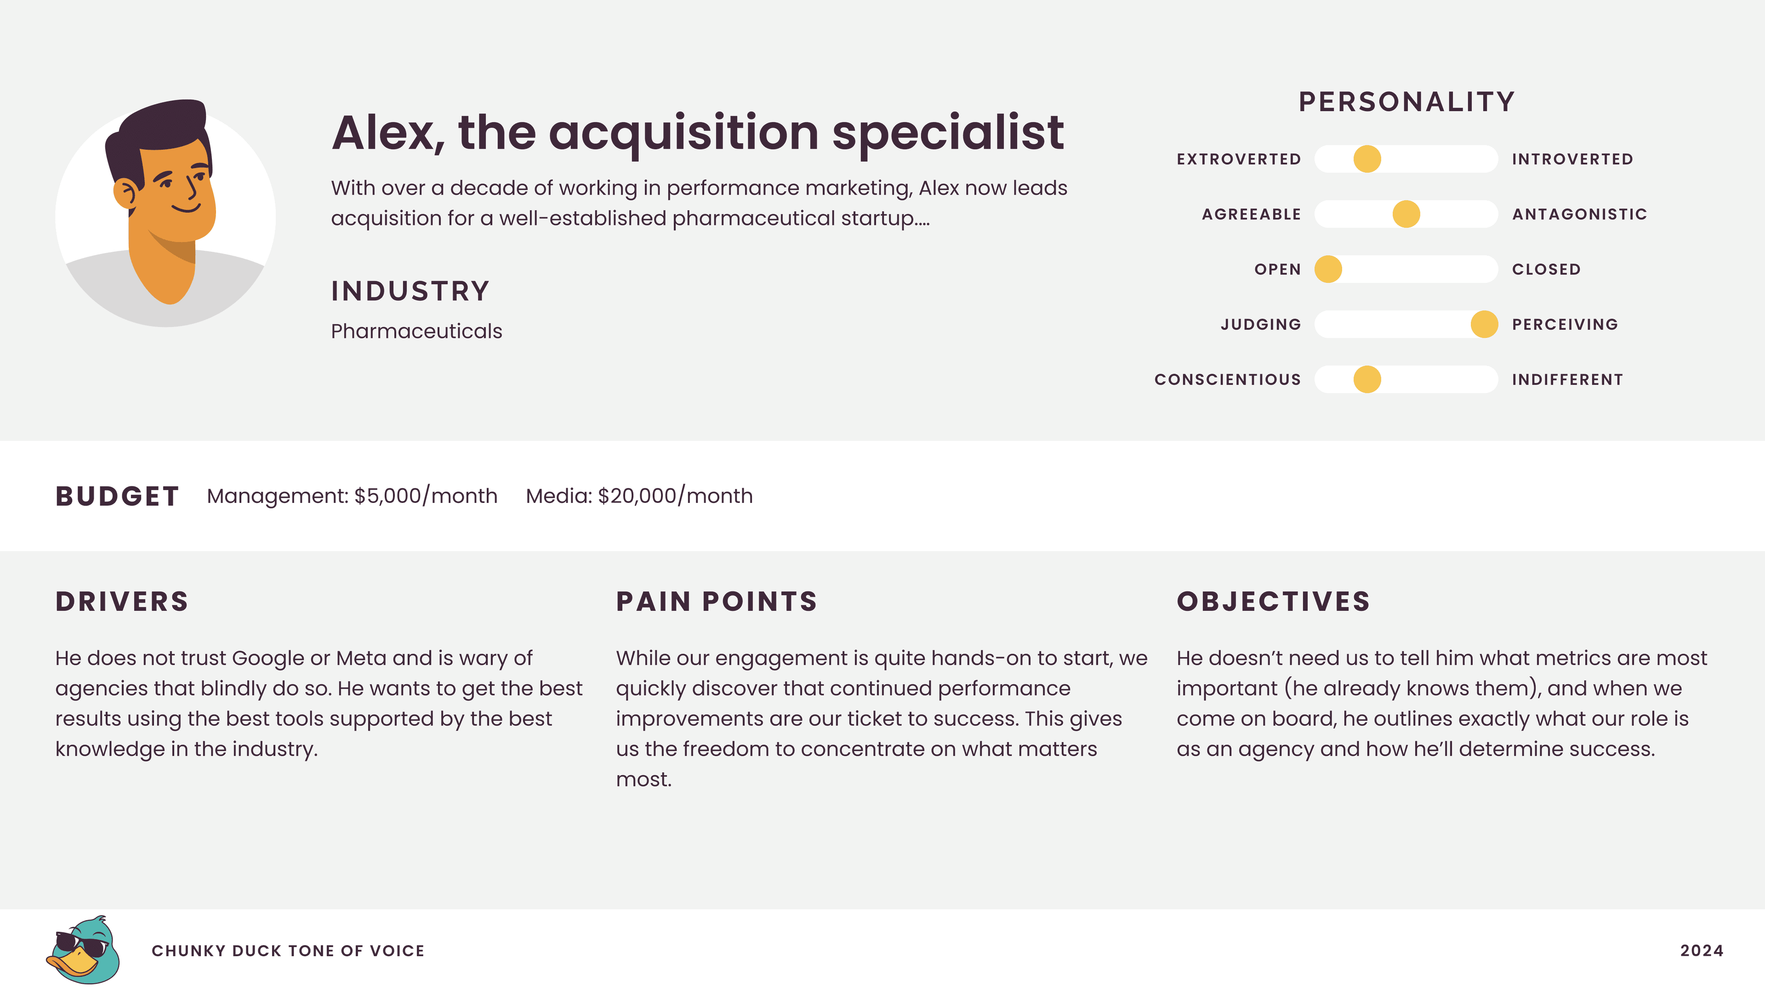Click the 'Chunky Duck Tone of Voice' footer text

point(288,951)
